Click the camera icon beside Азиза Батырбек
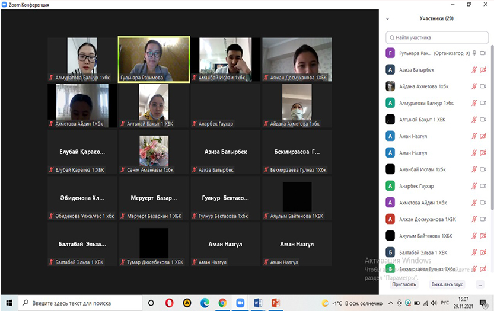494x311 pixels. coord(483,69)
